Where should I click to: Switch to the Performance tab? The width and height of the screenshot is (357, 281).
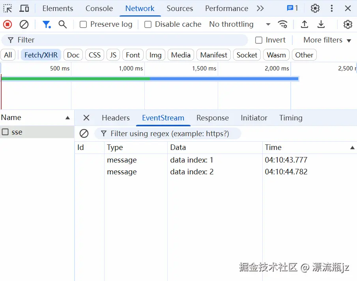coord(226,8)
